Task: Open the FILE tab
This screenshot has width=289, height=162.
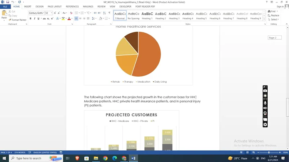Action: click(5, 7)
